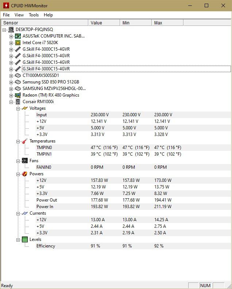The image size is (232, 289).
Task: Collapse the Voltages section
Action: [x=18, y=109]
